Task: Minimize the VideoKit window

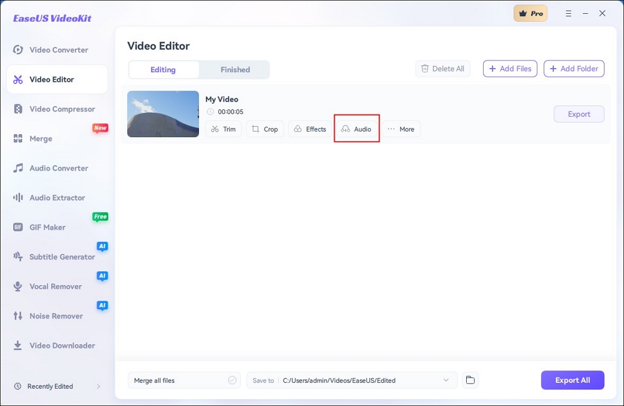Action: (x=585, y=14)
